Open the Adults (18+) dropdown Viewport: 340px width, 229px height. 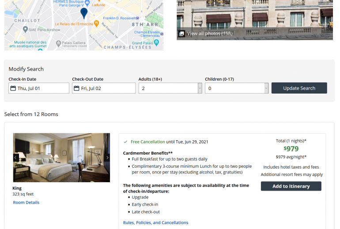click(170, 88)
